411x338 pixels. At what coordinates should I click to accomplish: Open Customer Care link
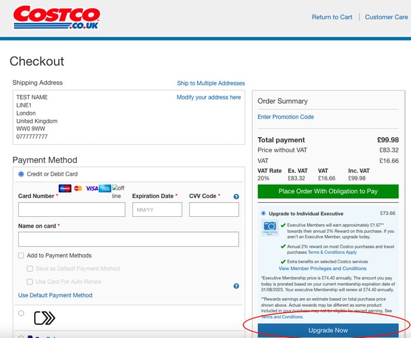pos(386,17)
